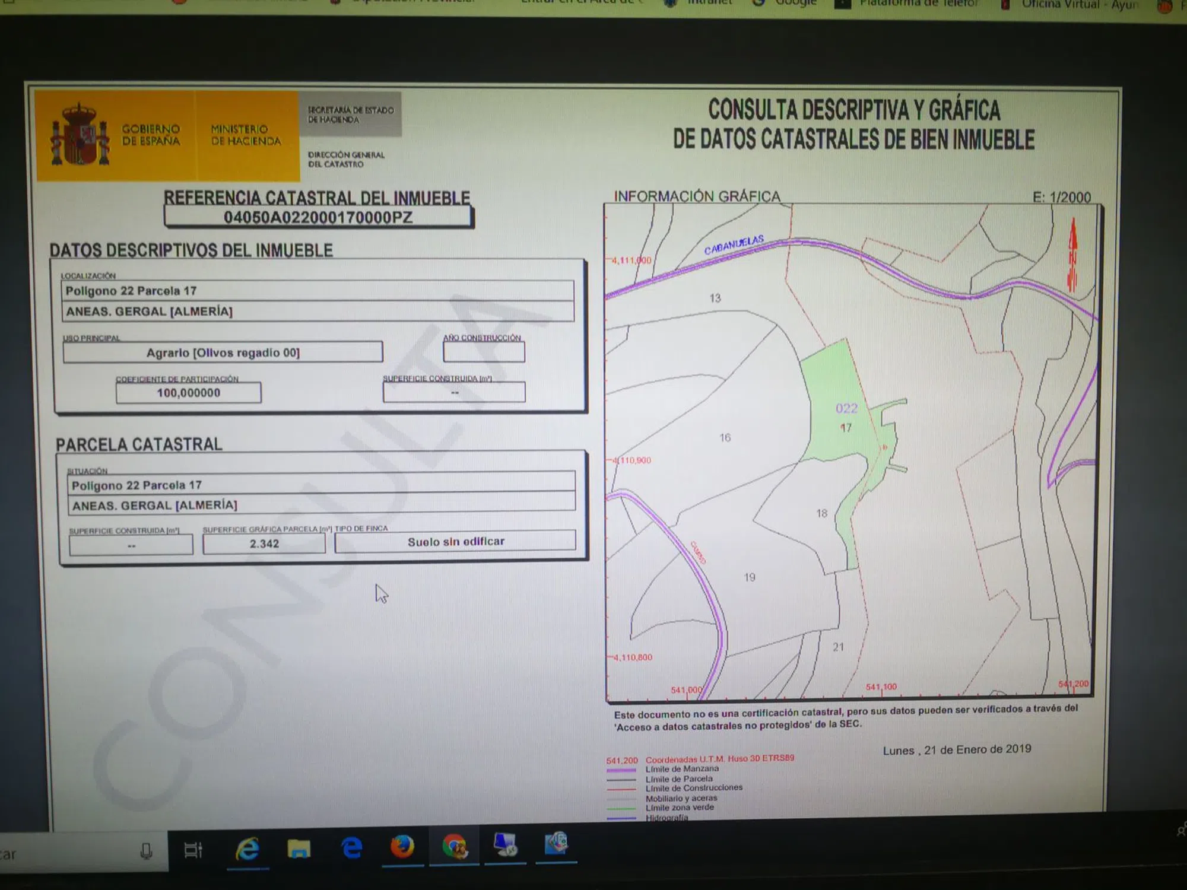This screenshot has height=890, width=1187.
Task: Click parcel 16 on the cadastral map
Action: [x=725, y=438]
